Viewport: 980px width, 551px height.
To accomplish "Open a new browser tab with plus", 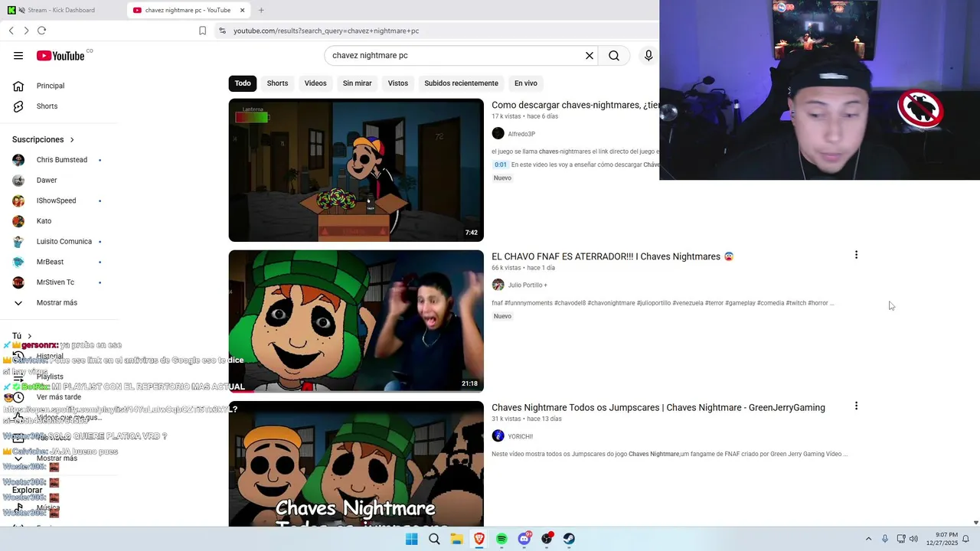I will click(261, 10).
